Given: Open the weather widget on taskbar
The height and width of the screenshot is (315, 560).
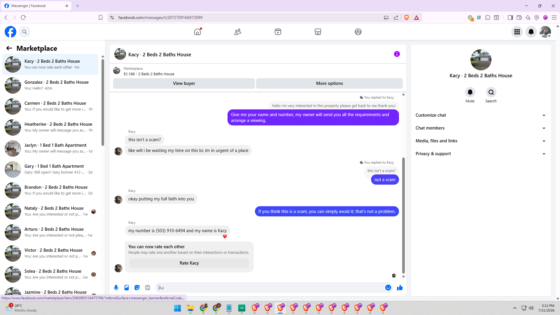Looking at the screenshot, I should coord(21,308).
